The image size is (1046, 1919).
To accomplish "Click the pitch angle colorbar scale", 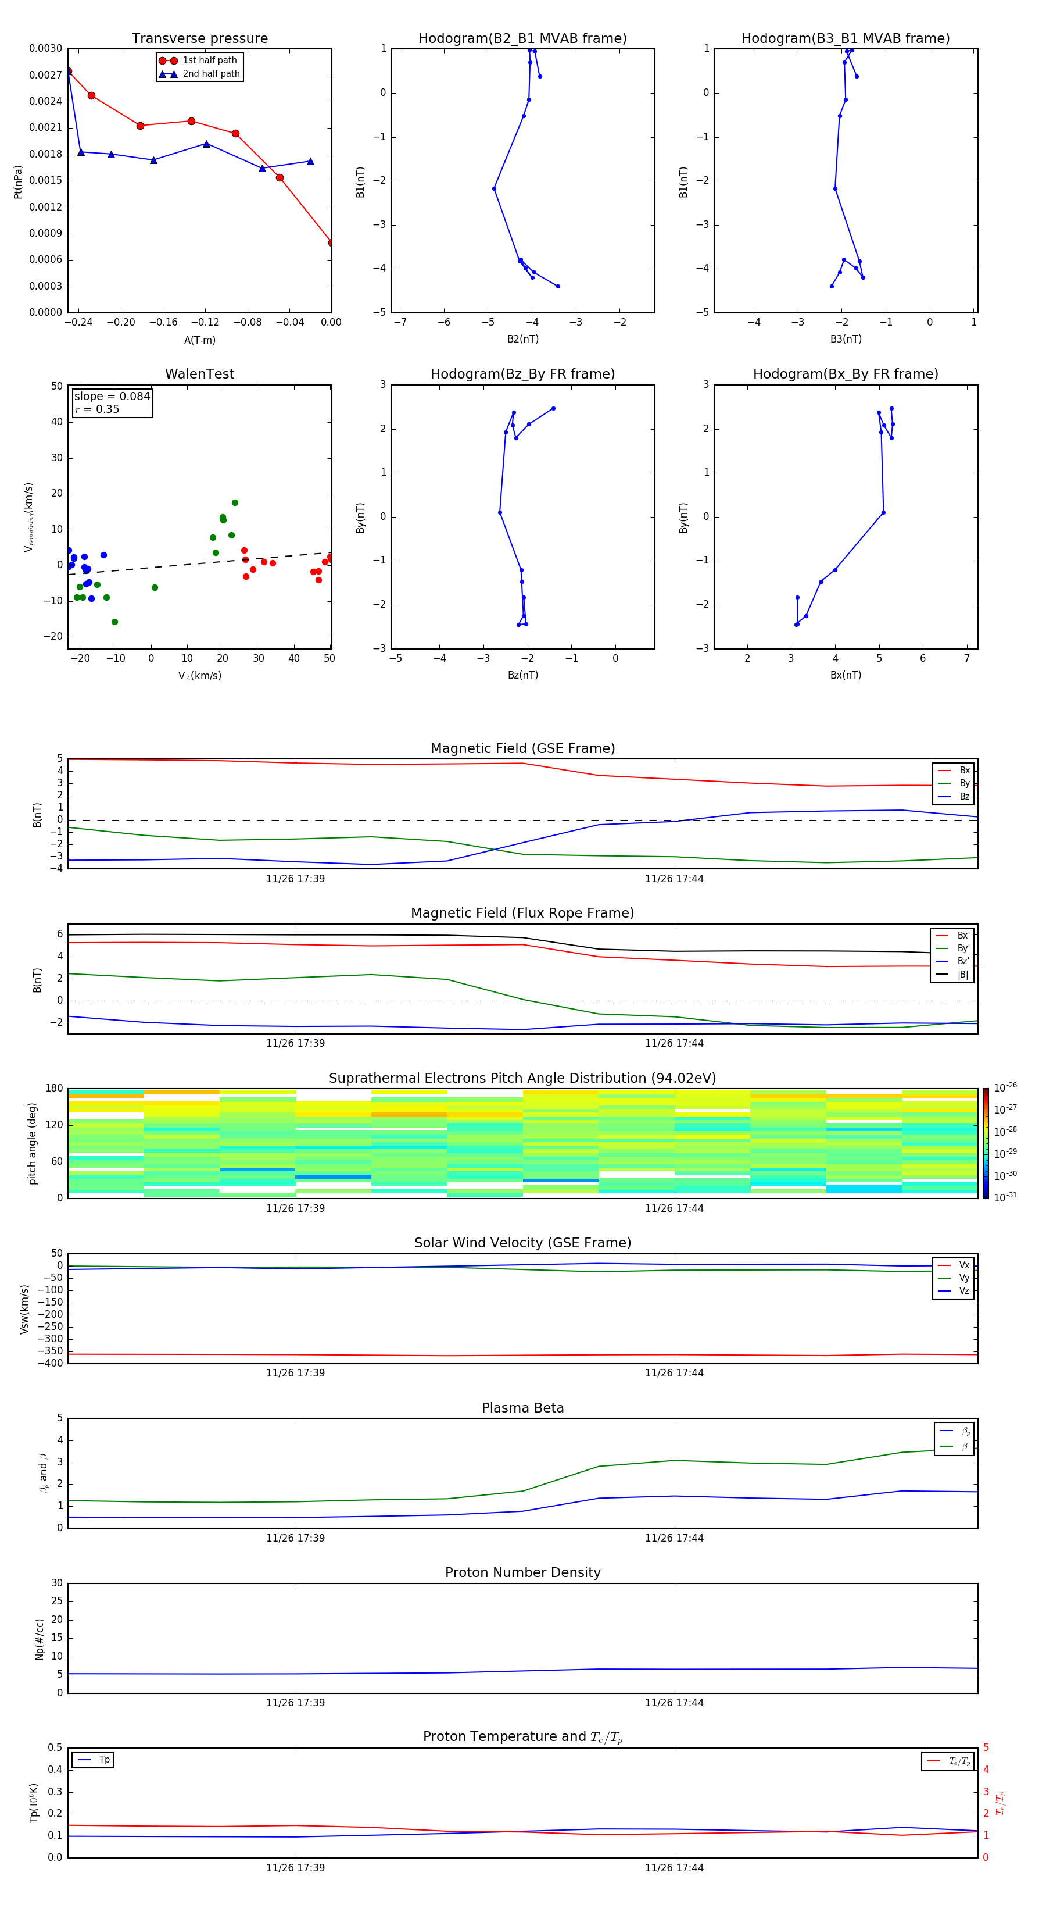I will point(986,1143).
